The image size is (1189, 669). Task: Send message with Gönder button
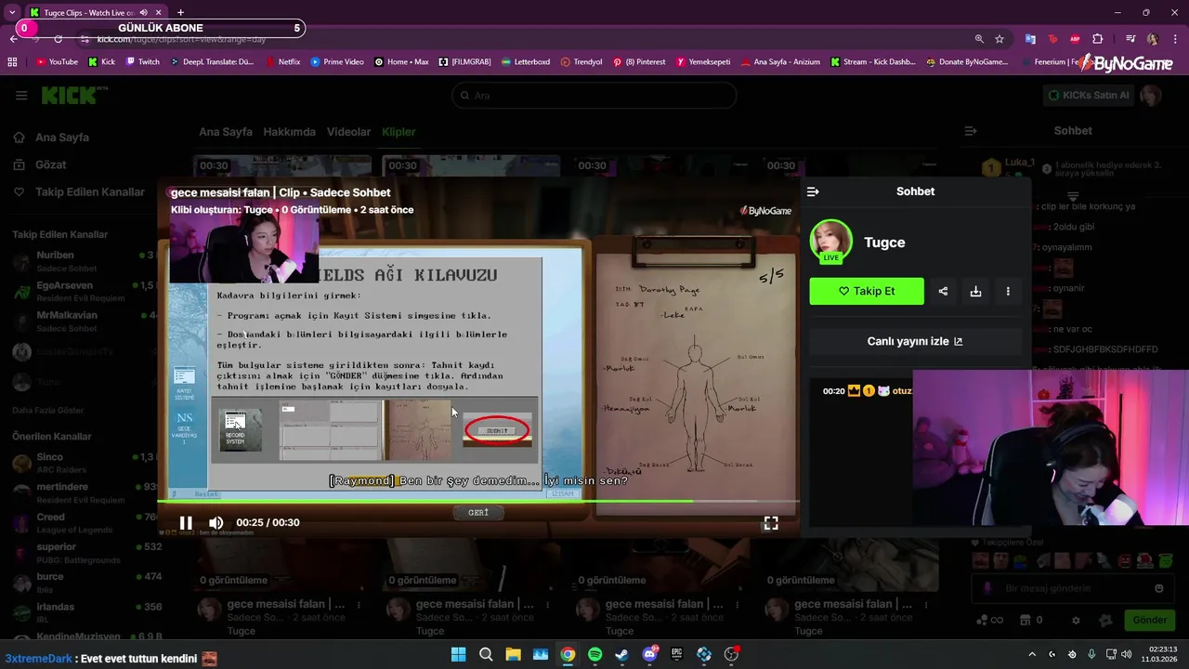[1149, 620]
